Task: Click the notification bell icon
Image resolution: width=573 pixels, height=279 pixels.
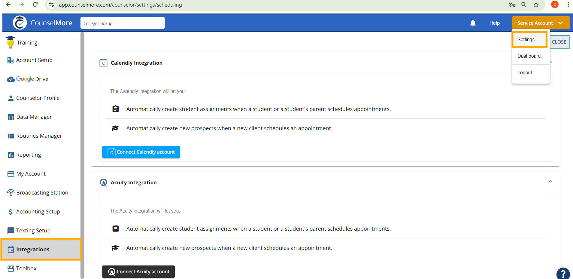Action: [x=473, y=23]
